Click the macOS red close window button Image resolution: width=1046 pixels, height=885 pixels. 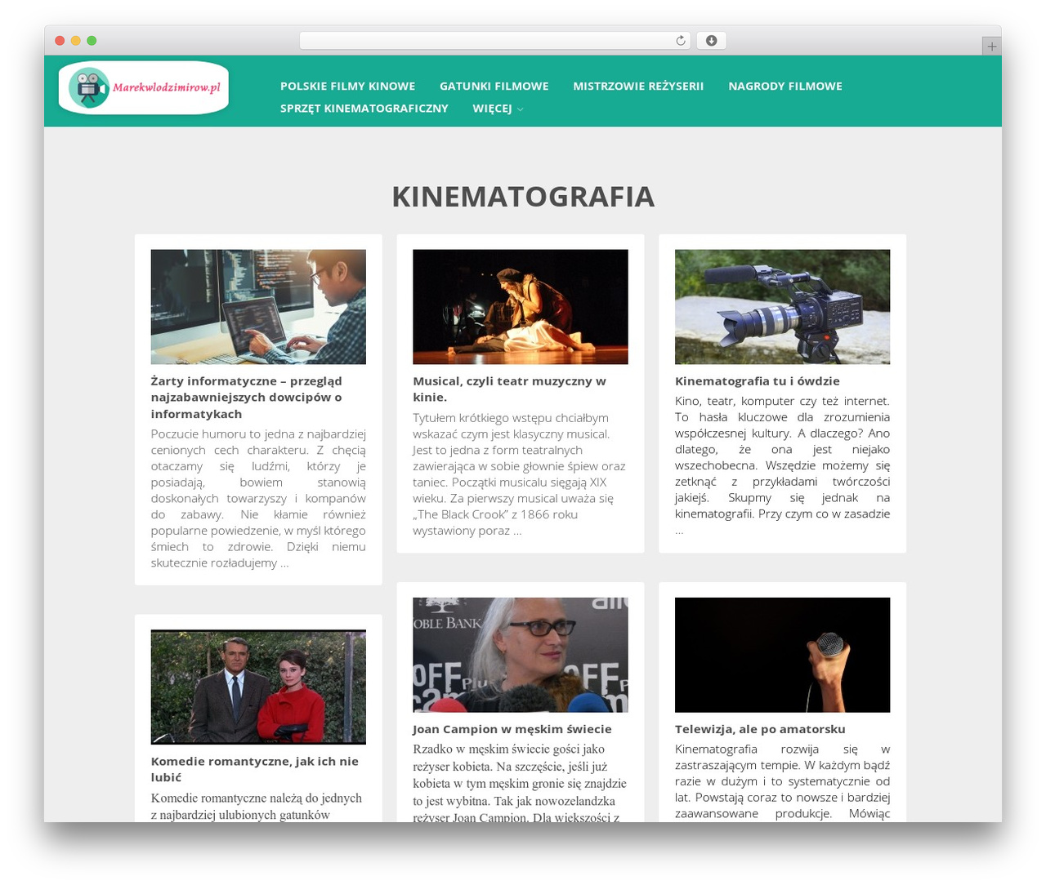pyautogui.click(x=60, y=41)
